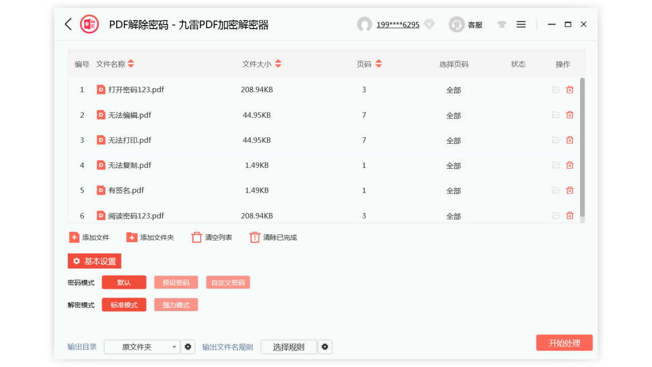Open the folder icon for 打开密码123.pdf
Screen dimensions: 652x367
556,89
